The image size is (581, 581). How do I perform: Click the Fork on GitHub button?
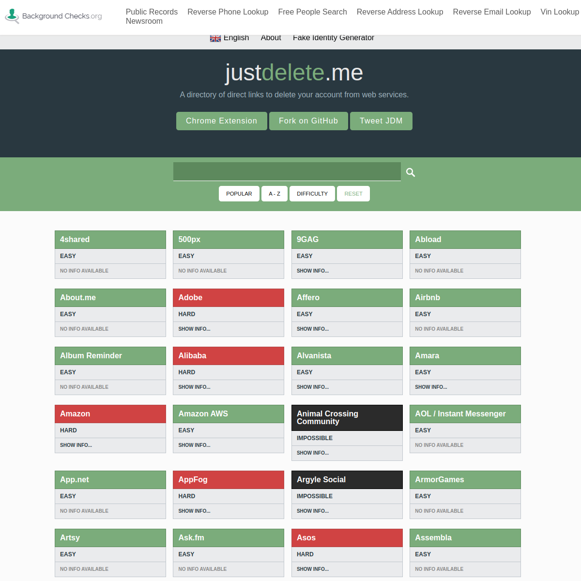pos(308,121)
